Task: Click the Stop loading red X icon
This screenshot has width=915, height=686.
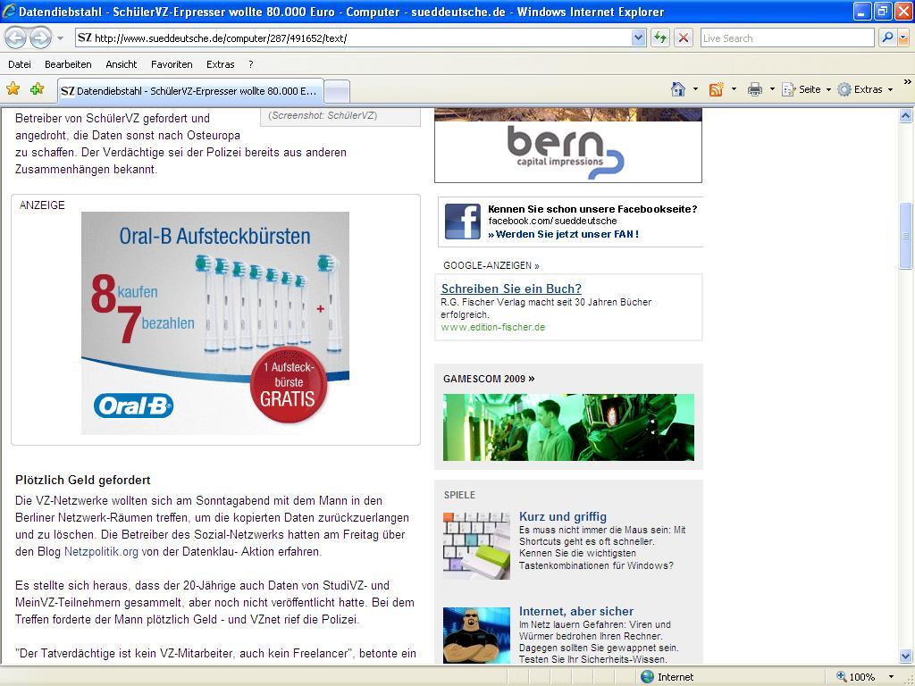Action: pyautogui.click(x=684, y=38)
